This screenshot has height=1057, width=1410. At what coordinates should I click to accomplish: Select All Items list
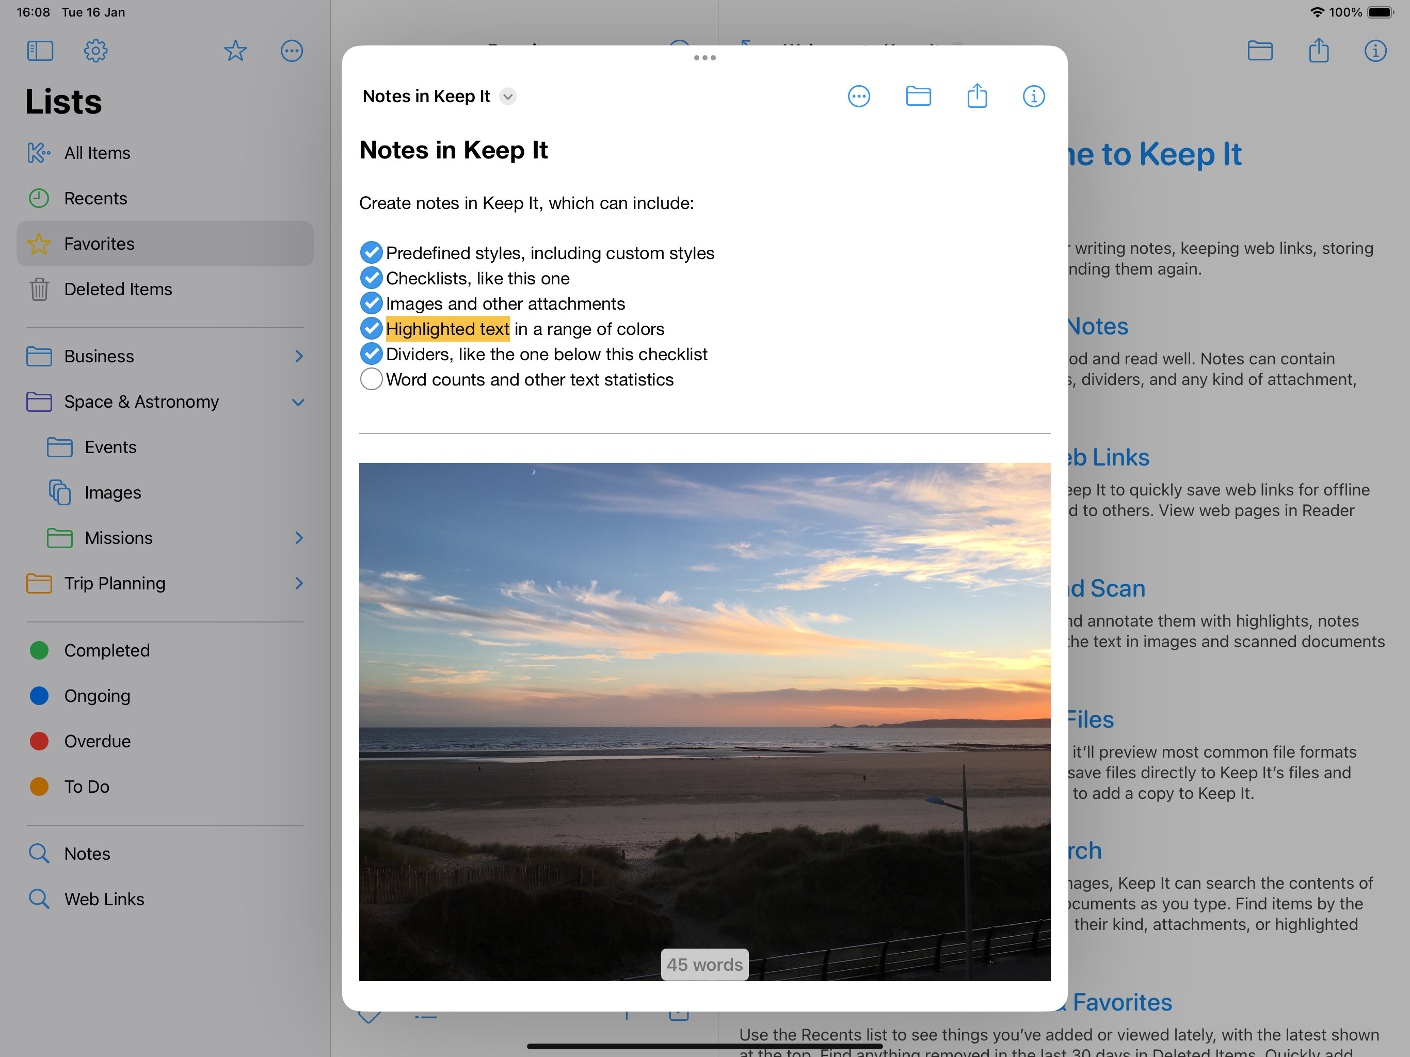(x=165, y=153)
